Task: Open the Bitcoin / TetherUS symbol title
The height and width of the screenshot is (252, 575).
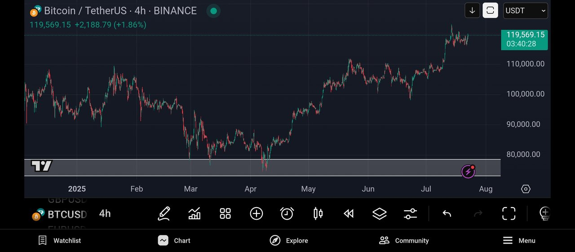Action: coord(120,11)
